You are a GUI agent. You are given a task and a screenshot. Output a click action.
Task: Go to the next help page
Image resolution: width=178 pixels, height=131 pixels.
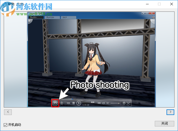coord(170,112)
